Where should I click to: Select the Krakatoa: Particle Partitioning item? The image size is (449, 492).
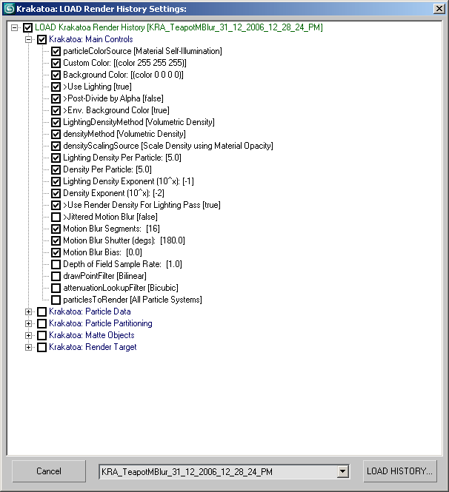(100, 323)
